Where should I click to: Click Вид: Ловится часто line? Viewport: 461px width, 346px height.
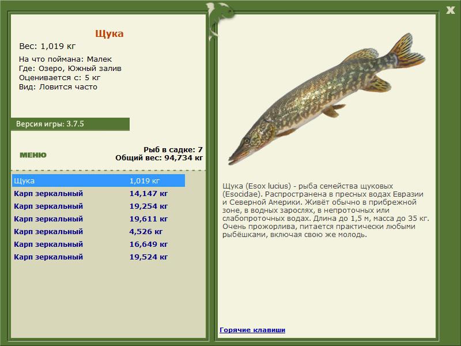(x=58, y=87)
